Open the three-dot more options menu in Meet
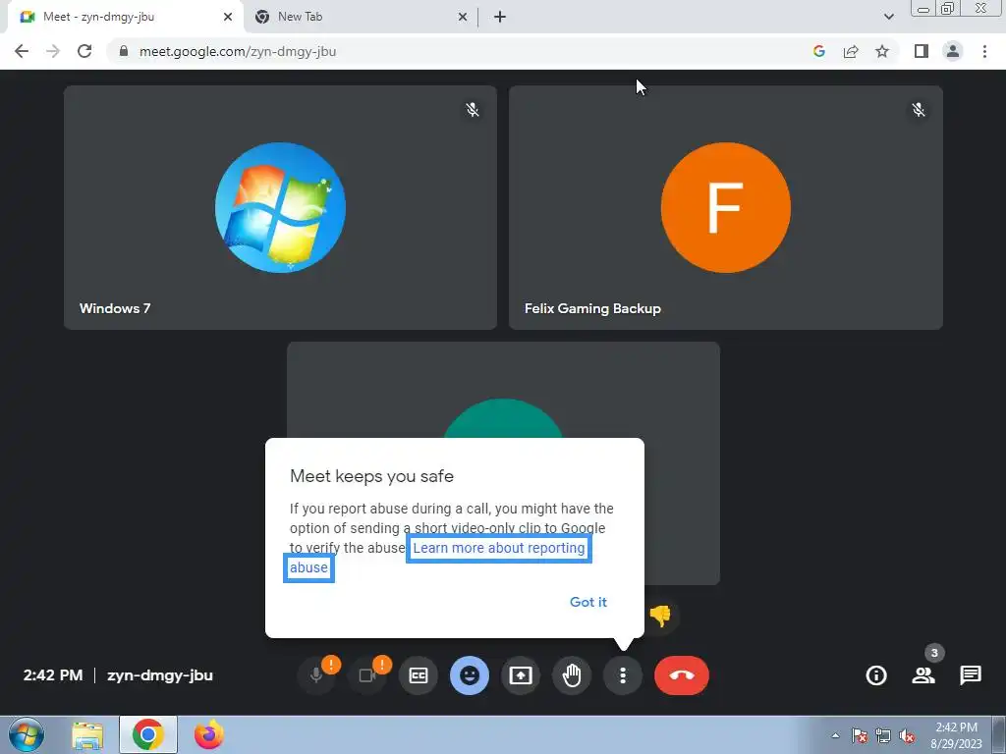Image resolution: width=1006 pixels, height=754 pixels. [x=623, y=675]
